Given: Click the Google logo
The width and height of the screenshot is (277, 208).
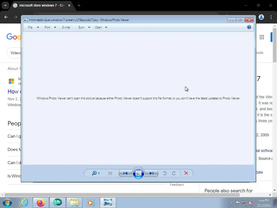Looking at the screenshot, I should (14, 37).
